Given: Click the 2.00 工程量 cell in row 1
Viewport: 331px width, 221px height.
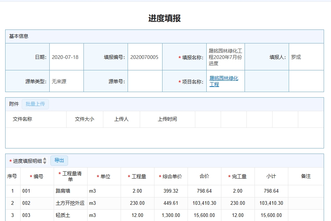Looking at the screenshot, I should coord(138,191).
